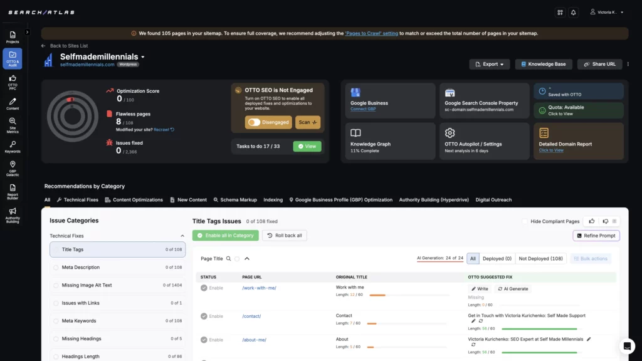Viewport: 642px width, 361px height.
Task: Click the /work-with-me/ page URL
Action: click(x=259, y=288)
